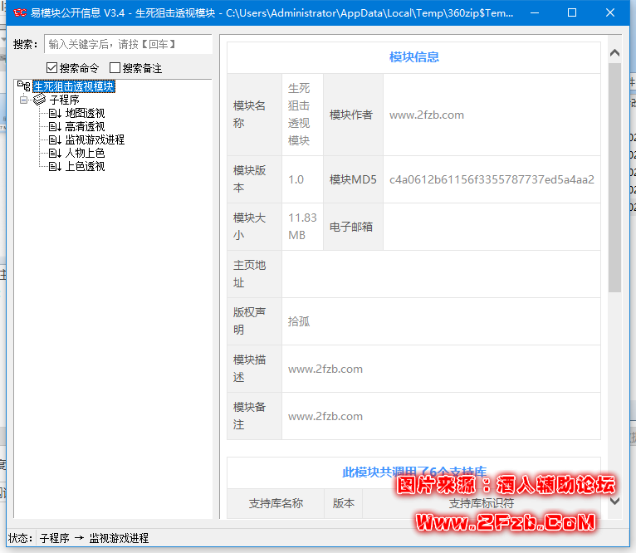Maximize the 易模块公开信息 window
Viewport: 636px width, 553px height.
(572, 13)
